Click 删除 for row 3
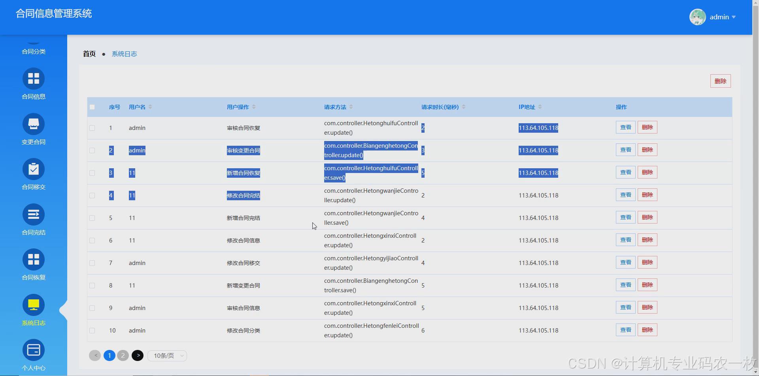The width and height of the screenshot is (759, 376). [647, 172]
